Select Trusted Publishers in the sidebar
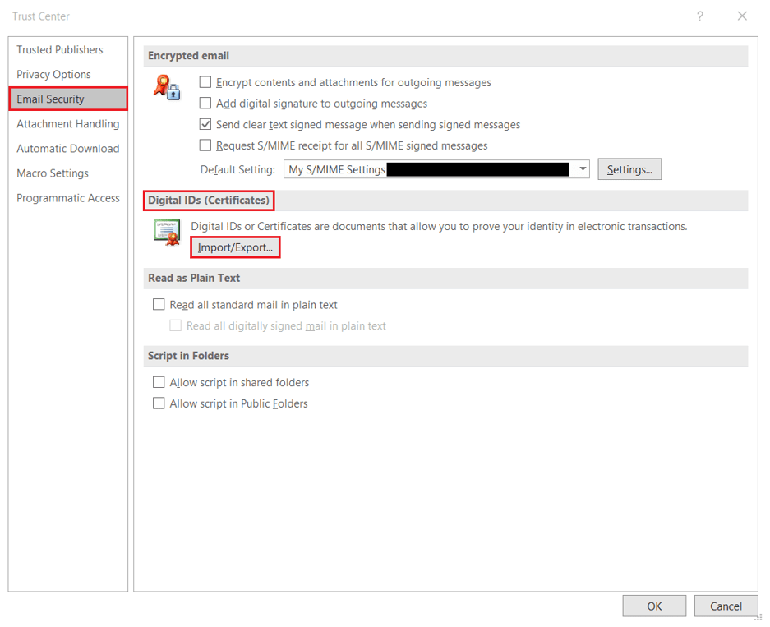The height and width of the screenshot is (627, 770). coord(59,49)
